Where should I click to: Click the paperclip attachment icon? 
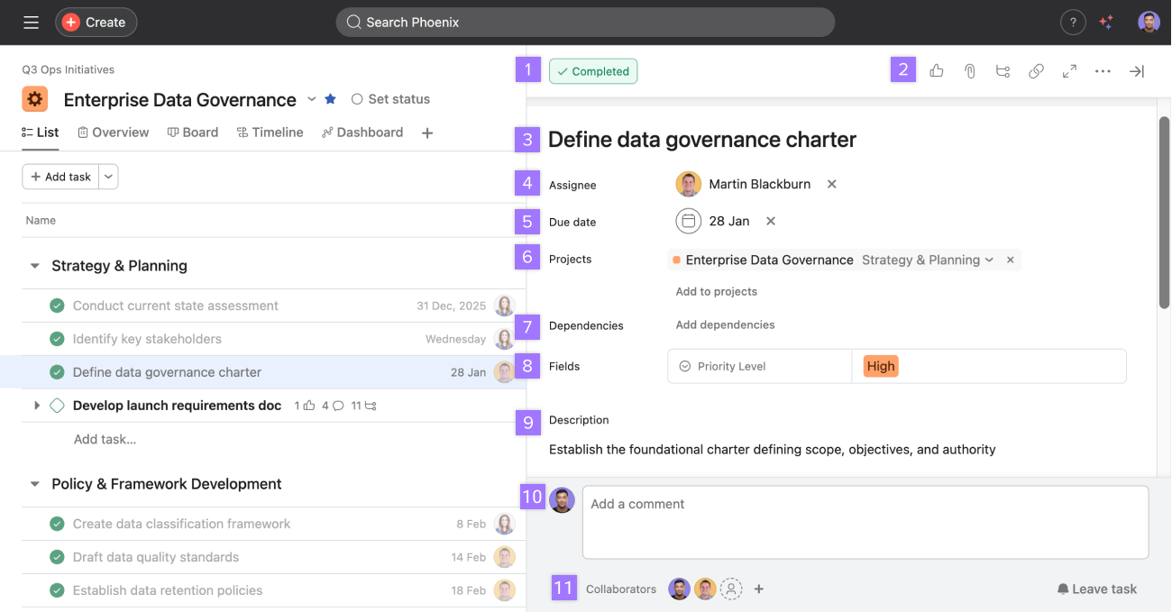click(970, 71)
